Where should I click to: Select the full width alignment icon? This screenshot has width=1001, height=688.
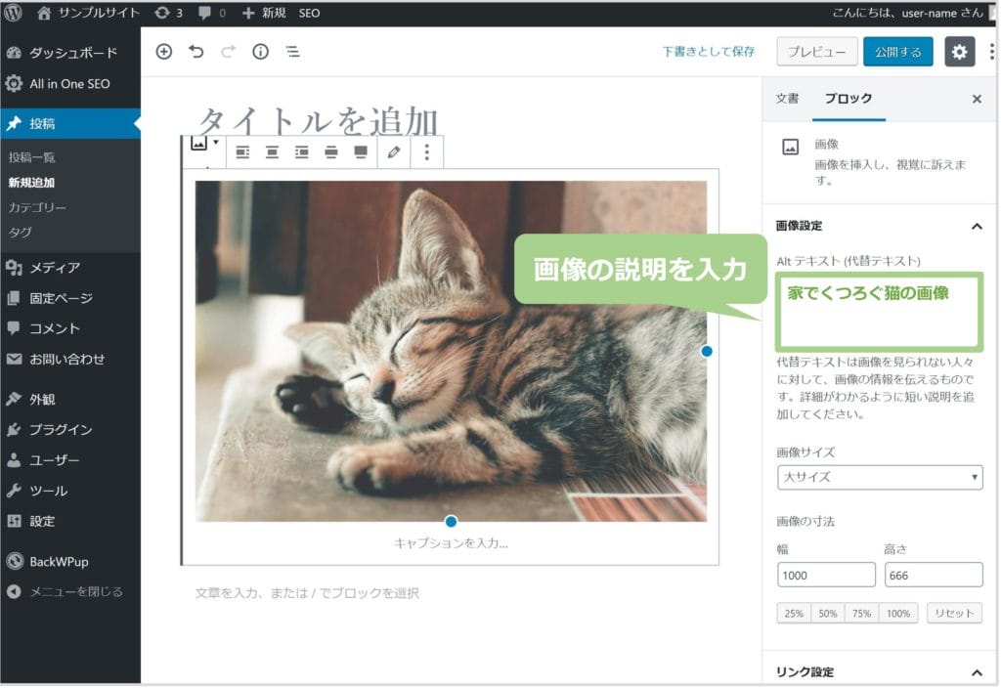[361, 151]
